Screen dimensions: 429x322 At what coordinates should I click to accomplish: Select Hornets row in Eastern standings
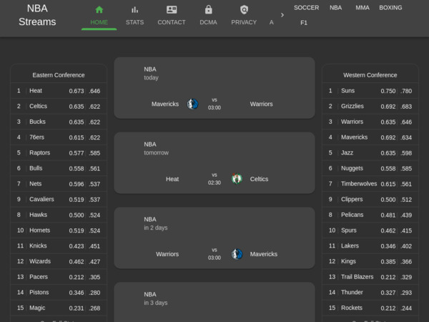click(x=59, y=230)
